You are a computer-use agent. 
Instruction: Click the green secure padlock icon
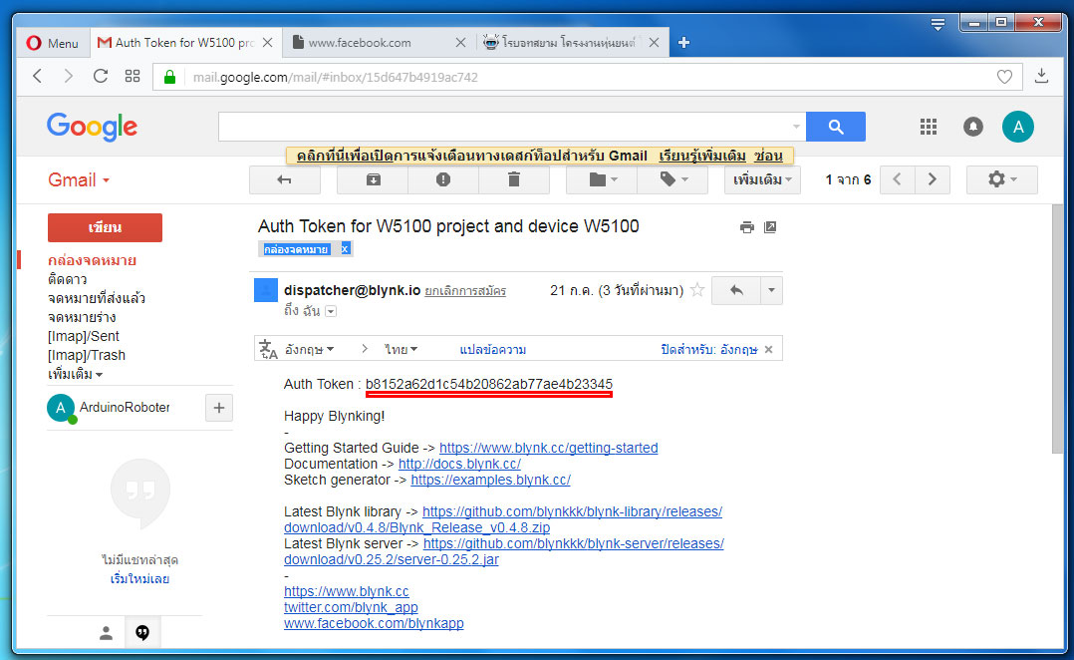click(x=169, y=77)
